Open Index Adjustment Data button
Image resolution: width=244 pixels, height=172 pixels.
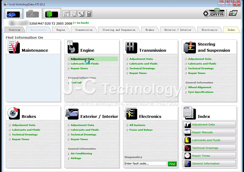click(209, 125)
